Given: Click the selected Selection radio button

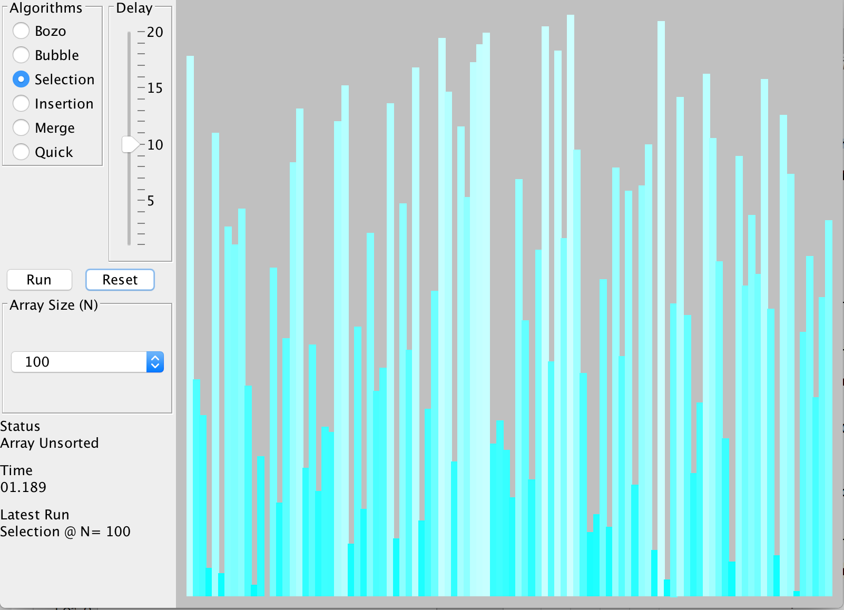Looking at the screenshot, I should coord(21,79).
